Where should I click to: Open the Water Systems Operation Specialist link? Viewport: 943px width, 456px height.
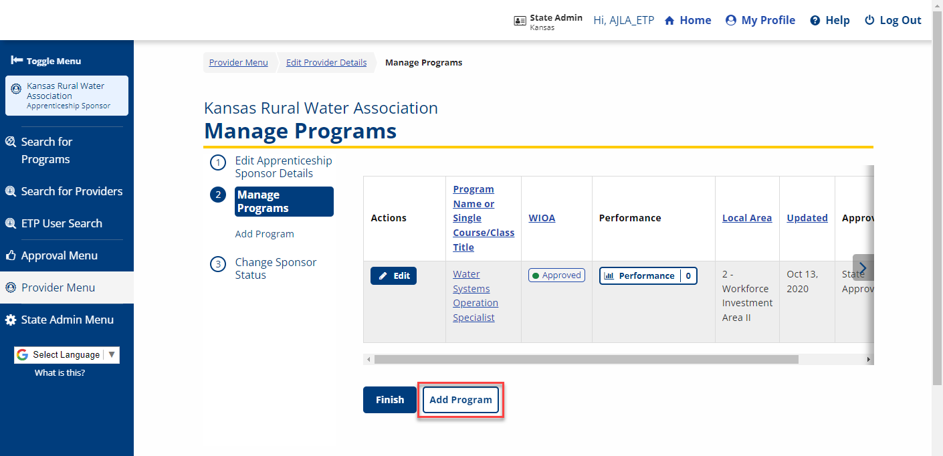click(475, 296)
